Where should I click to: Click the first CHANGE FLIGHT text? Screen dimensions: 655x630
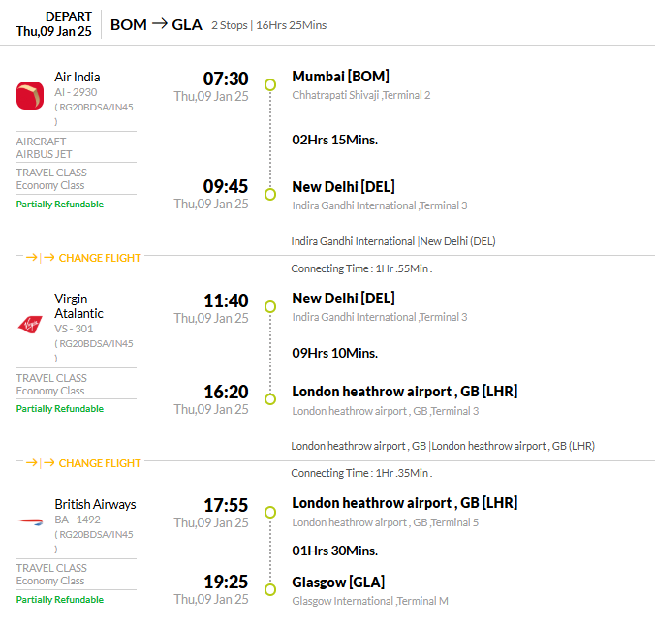click(x=100, y=258)
